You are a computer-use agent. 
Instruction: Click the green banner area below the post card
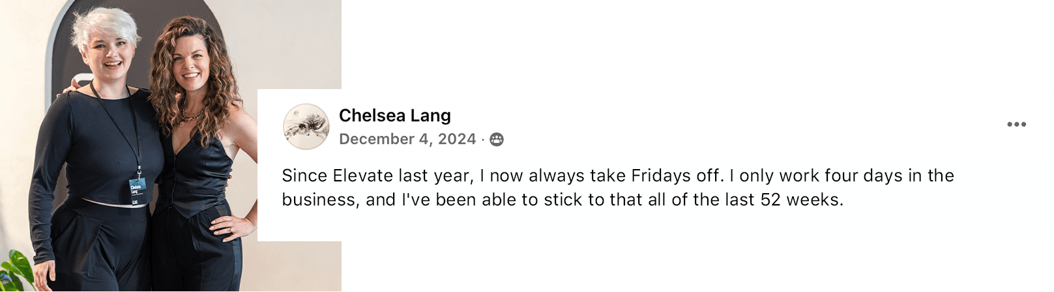coord(697,267)
